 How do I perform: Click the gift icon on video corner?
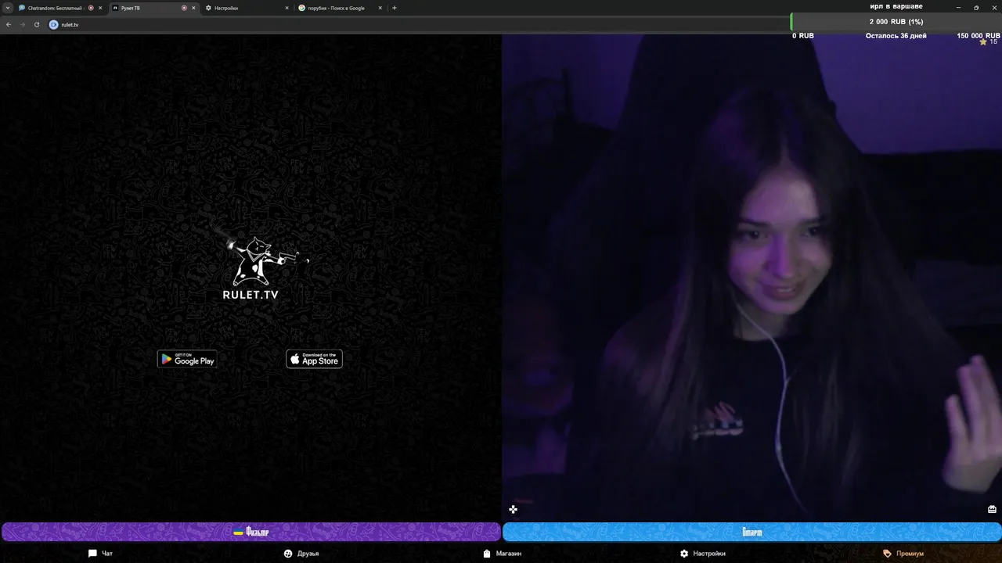[x=992, y=509]
